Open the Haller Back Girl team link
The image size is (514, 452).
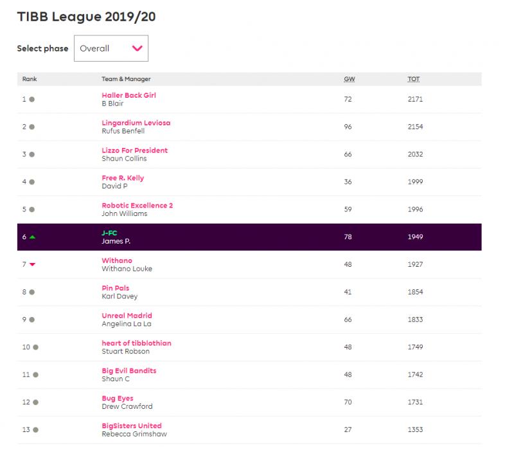[129, 95]
